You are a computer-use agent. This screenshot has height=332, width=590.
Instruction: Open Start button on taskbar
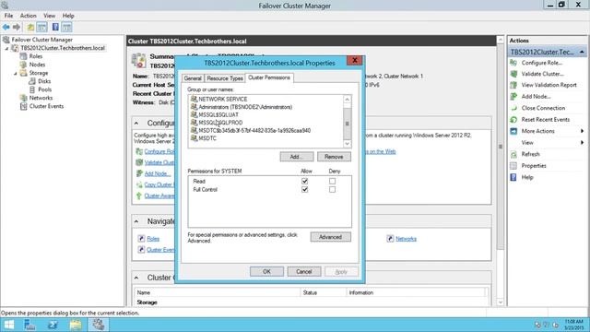(9, 325)
